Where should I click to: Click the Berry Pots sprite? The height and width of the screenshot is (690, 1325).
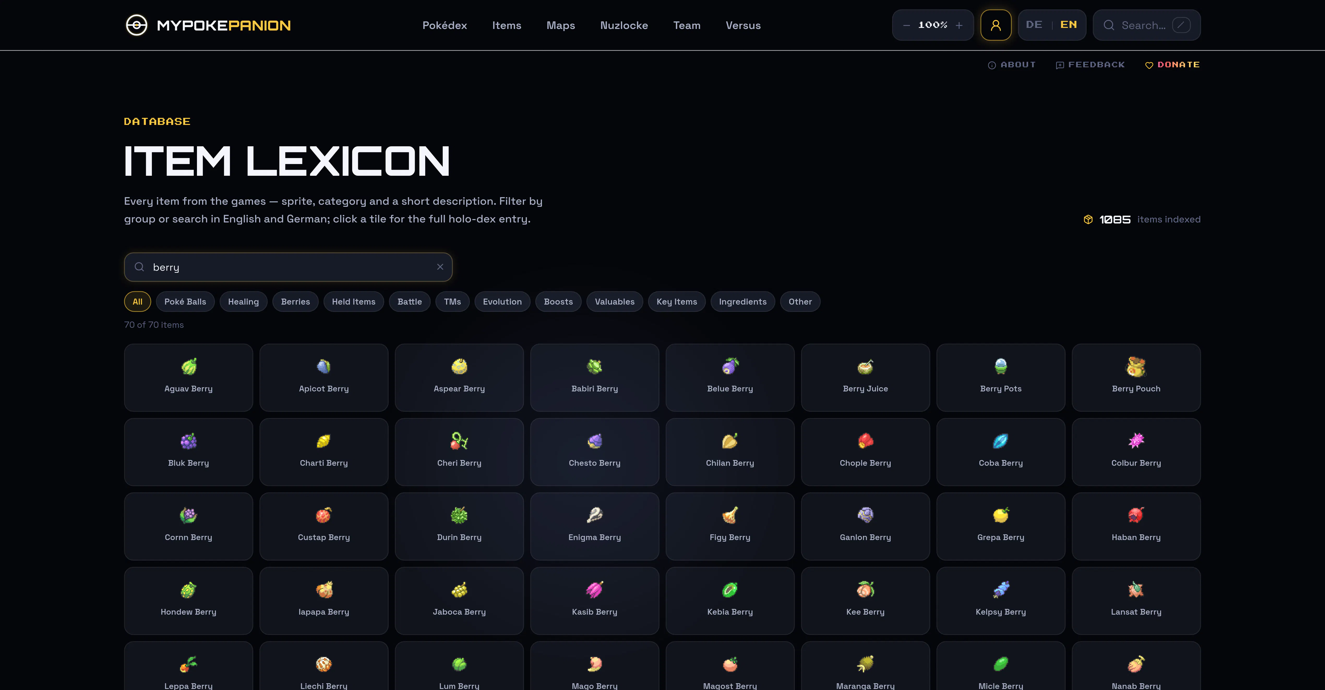point(1001,367)
